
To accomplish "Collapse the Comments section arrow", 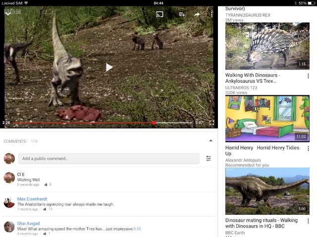I will [211, 140].
